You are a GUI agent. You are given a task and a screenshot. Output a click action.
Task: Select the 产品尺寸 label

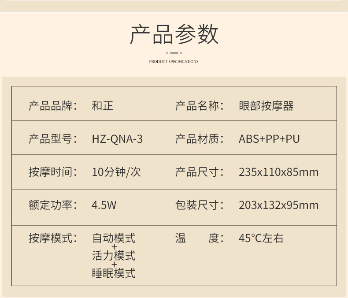[200, 172]
